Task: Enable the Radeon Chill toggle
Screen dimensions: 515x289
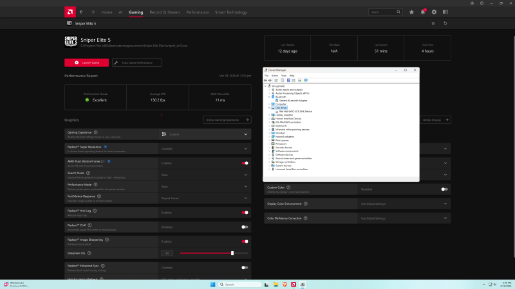Action: pos(245,227)
